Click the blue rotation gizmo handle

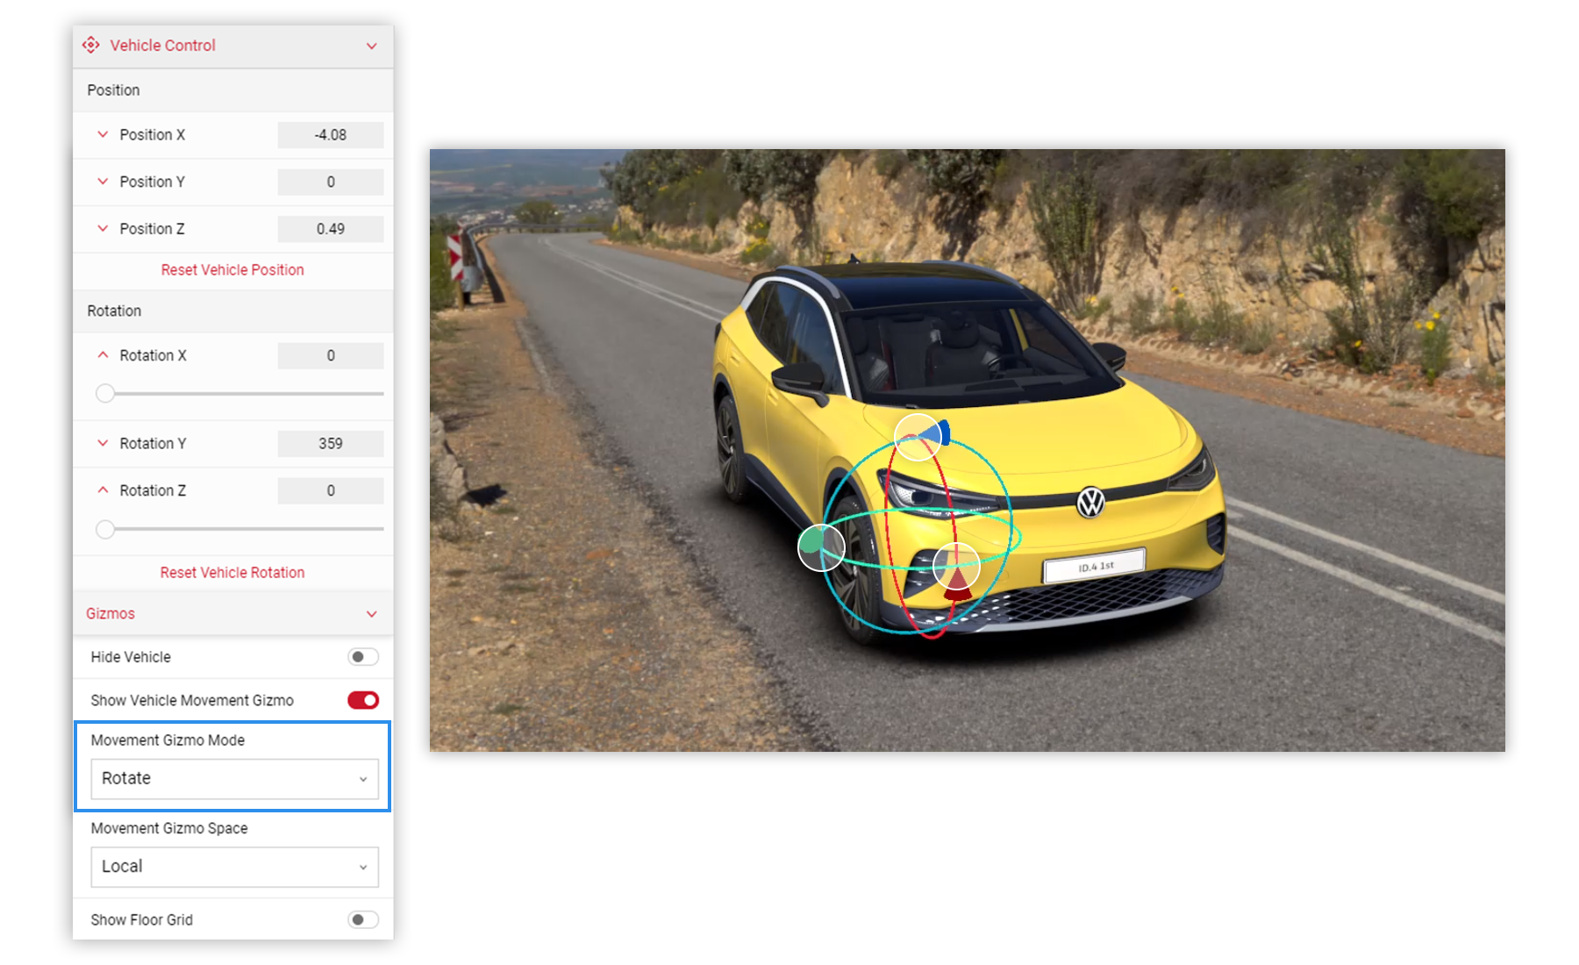click(918, 436)
